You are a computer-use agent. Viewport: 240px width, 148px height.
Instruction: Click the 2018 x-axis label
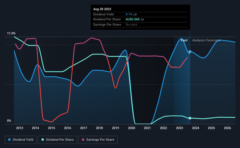pyautogui.click(x=99, y=128)
